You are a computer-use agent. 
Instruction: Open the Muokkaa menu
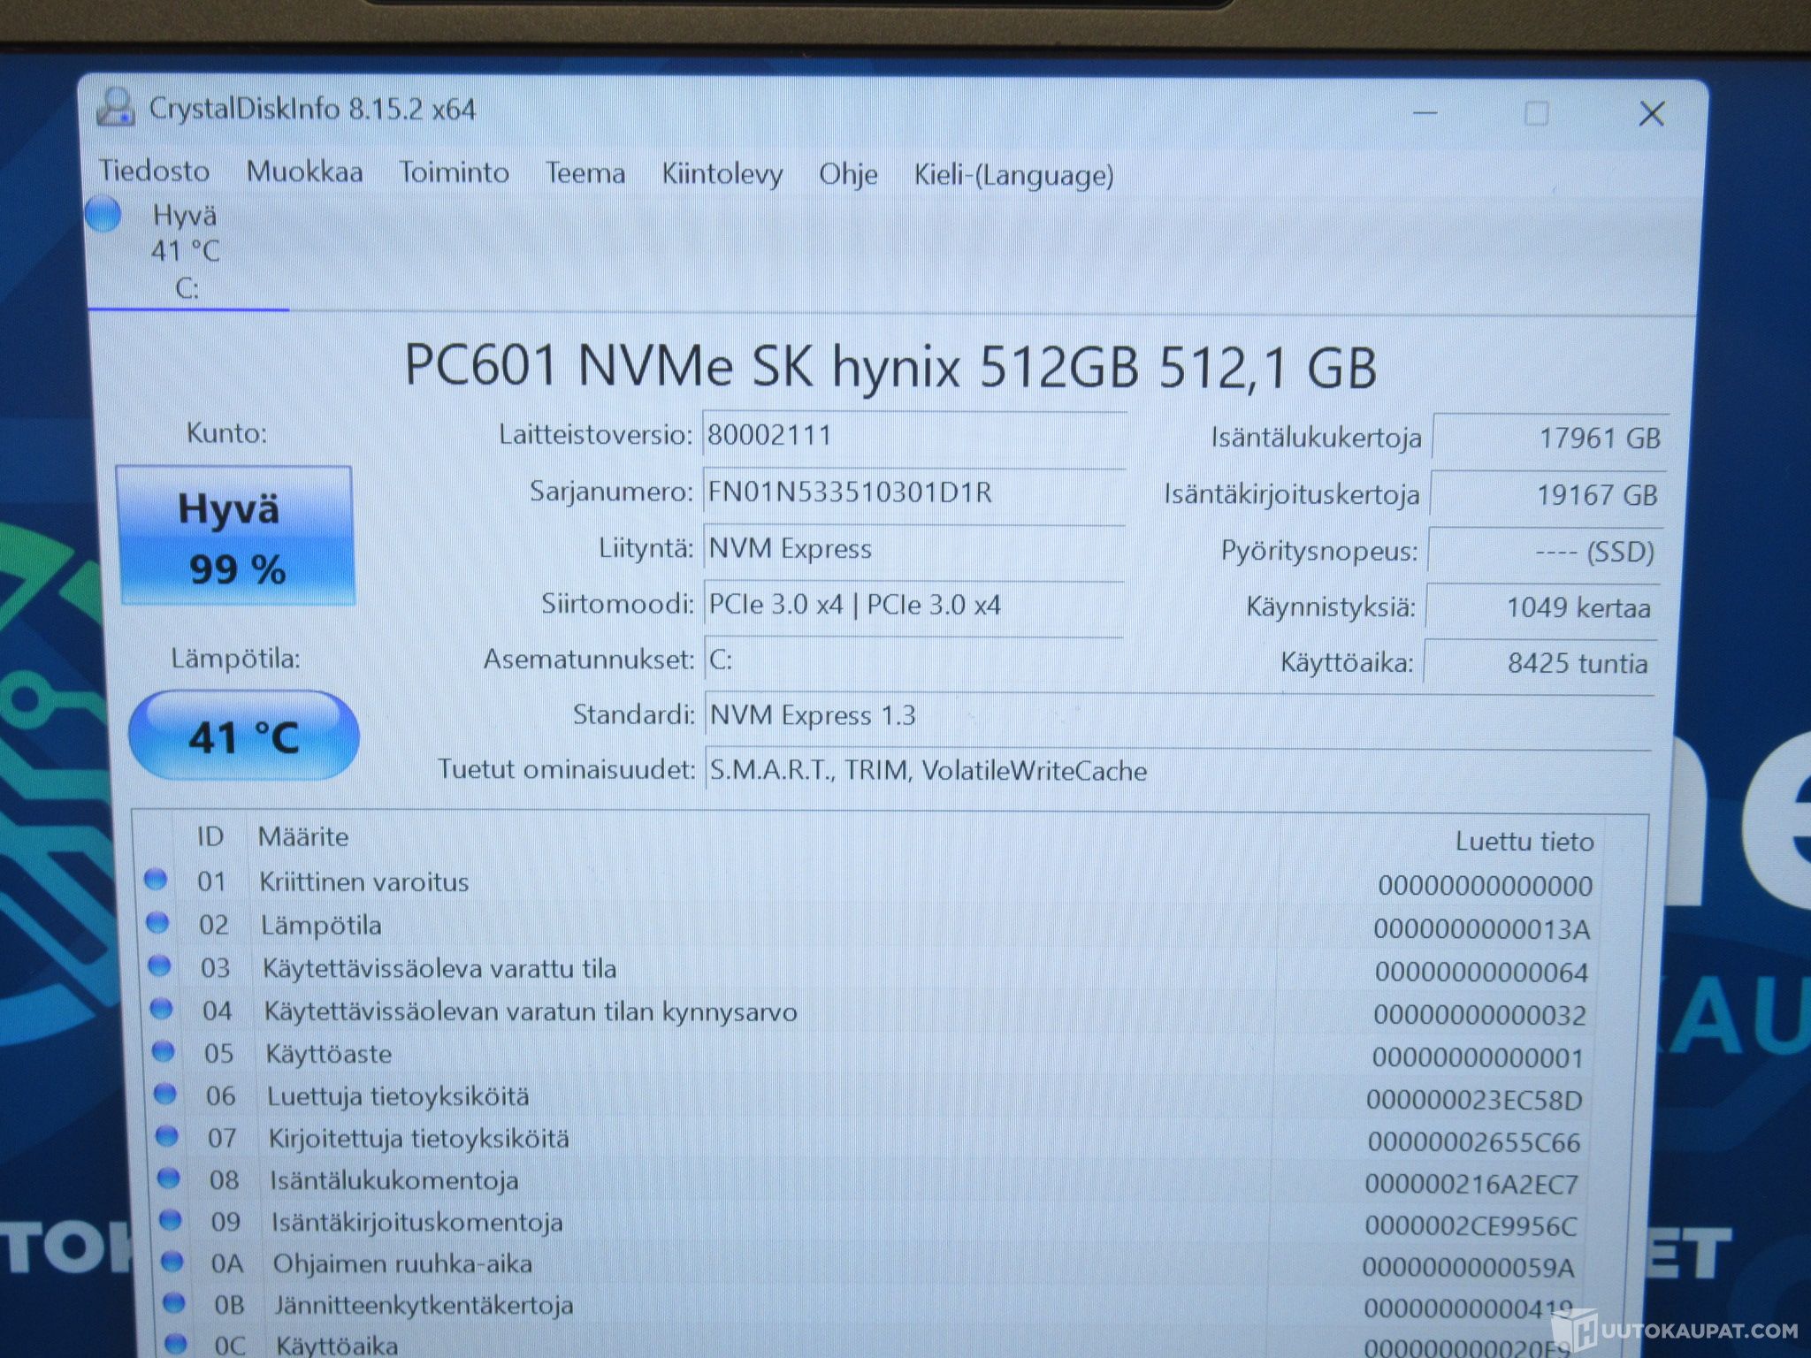pyautogui.click(x=304, y=172)
